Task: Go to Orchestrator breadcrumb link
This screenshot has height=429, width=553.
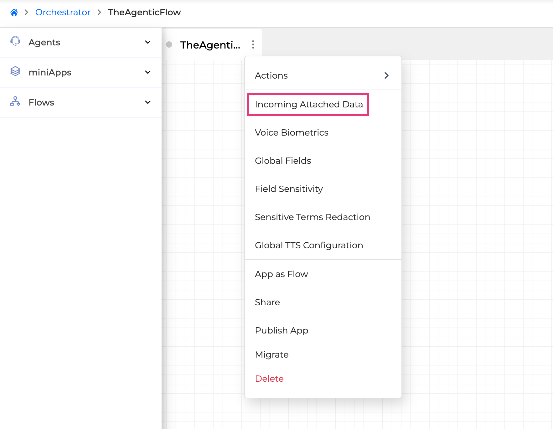Action: (x=63, y=12)
